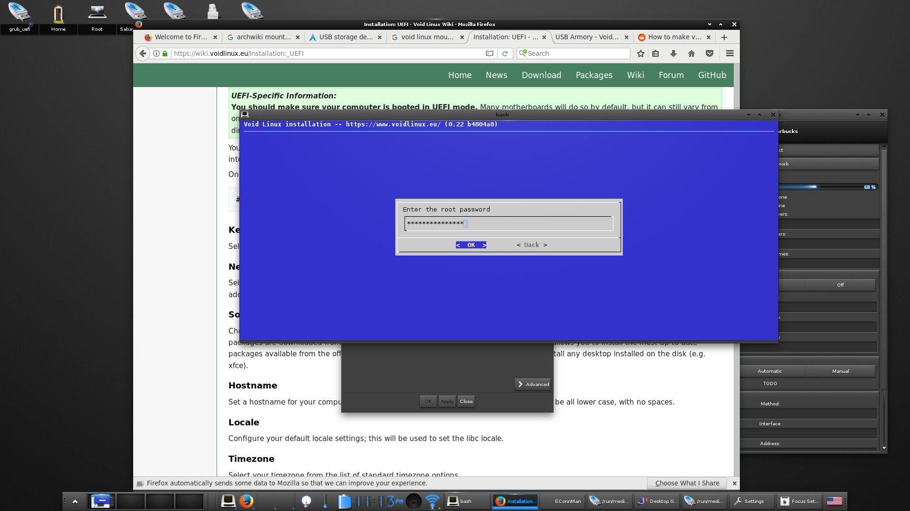Go to Firefox home page icon
This screenshot has width=910, height=511.
(692, 53)
